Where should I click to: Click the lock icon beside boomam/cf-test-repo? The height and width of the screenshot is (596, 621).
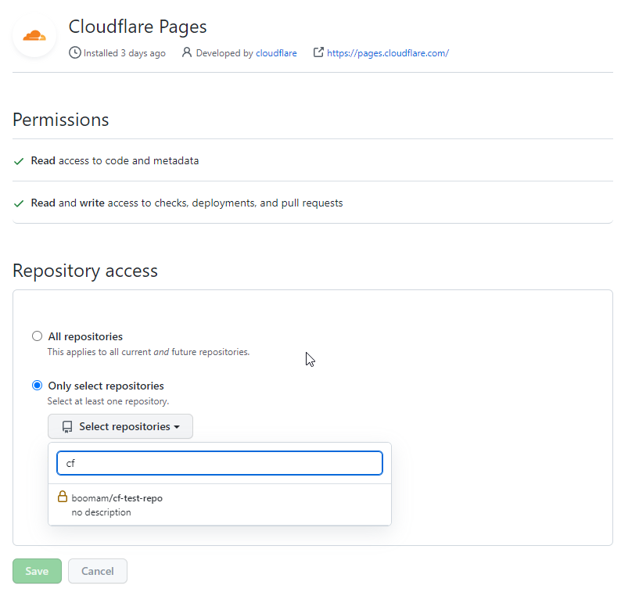[x=63, y=497]
